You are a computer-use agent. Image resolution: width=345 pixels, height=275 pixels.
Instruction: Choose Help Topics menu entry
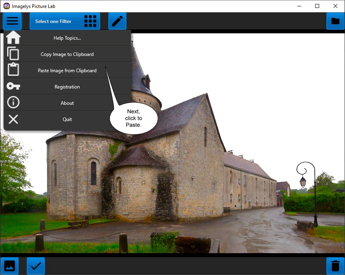[67, 38]
